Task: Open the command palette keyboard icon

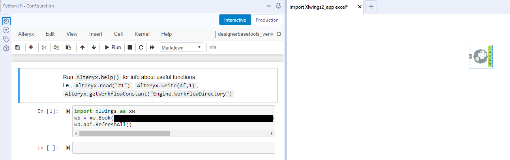Action: [x=213, y=48]
